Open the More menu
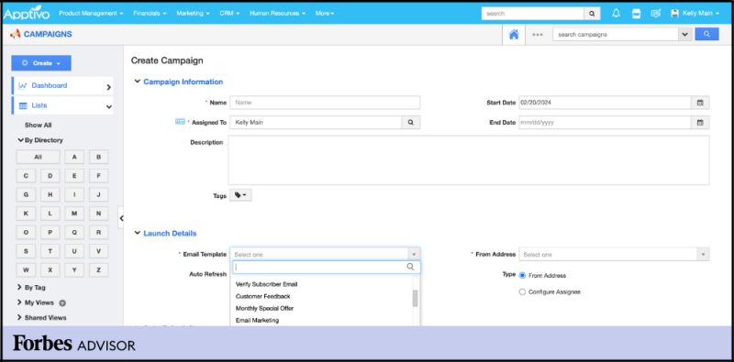The image size is (734, 362). tap(325, 14)
